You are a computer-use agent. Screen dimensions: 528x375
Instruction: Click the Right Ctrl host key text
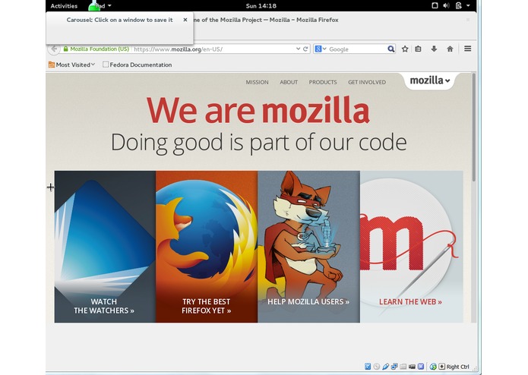point(457,367)
